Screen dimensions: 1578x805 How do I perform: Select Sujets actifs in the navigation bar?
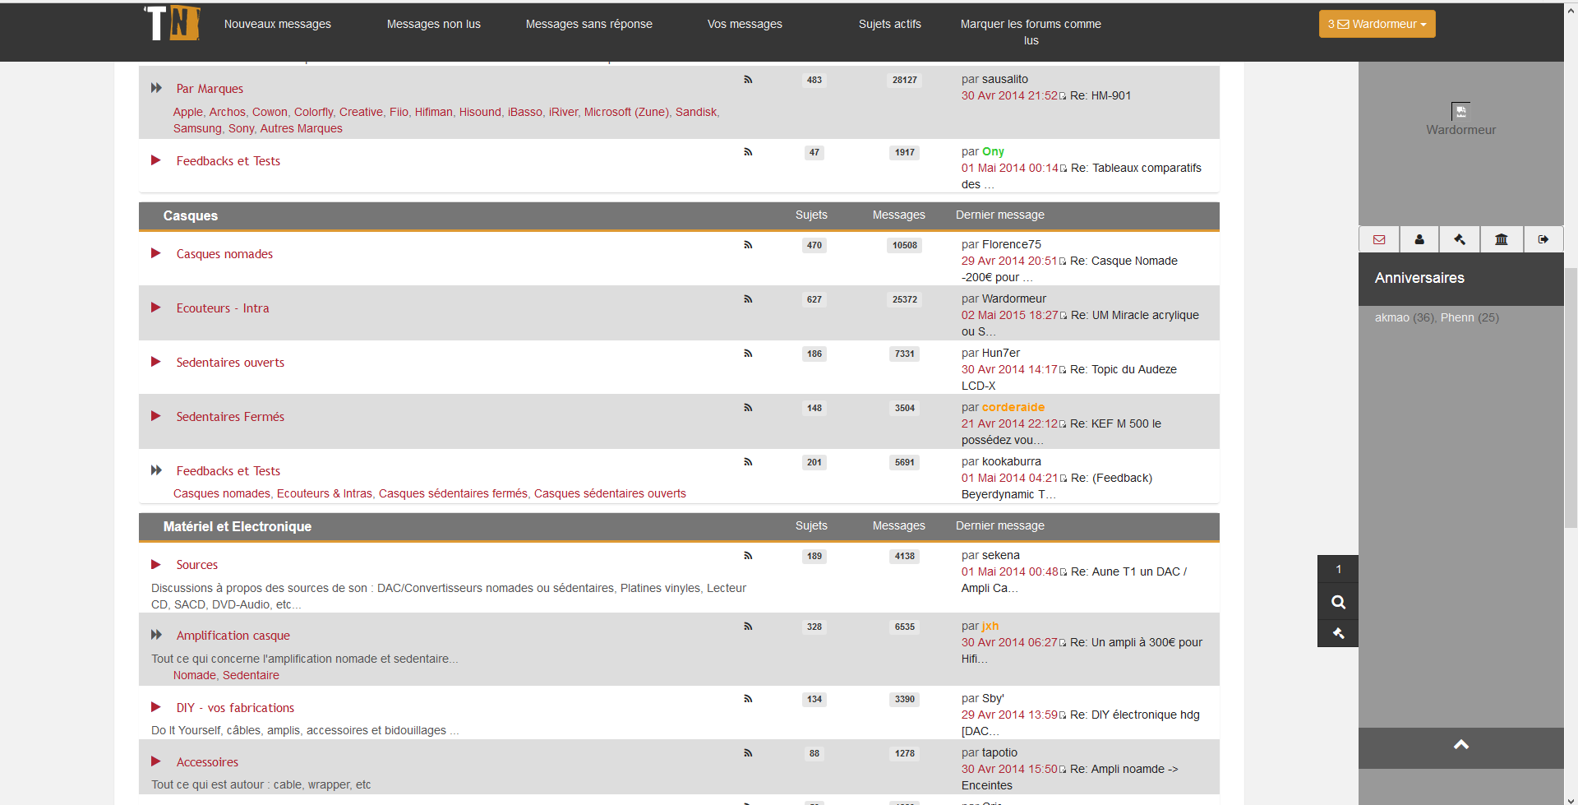click(889, 24)
